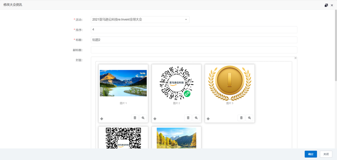Zoom into 图片 3 with magnifier icon
The height and width of the screenshot is (160, 337).
pos(249,118)
